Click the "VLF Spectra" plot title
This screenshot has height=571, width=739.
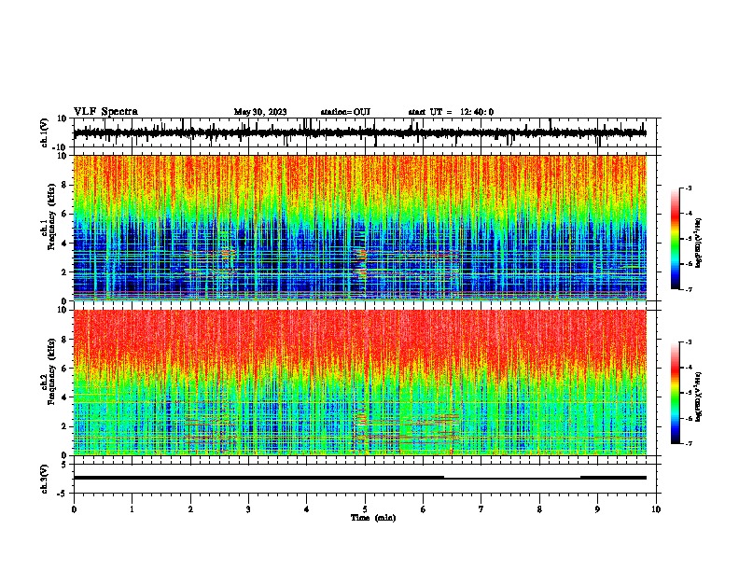point(105,112)
